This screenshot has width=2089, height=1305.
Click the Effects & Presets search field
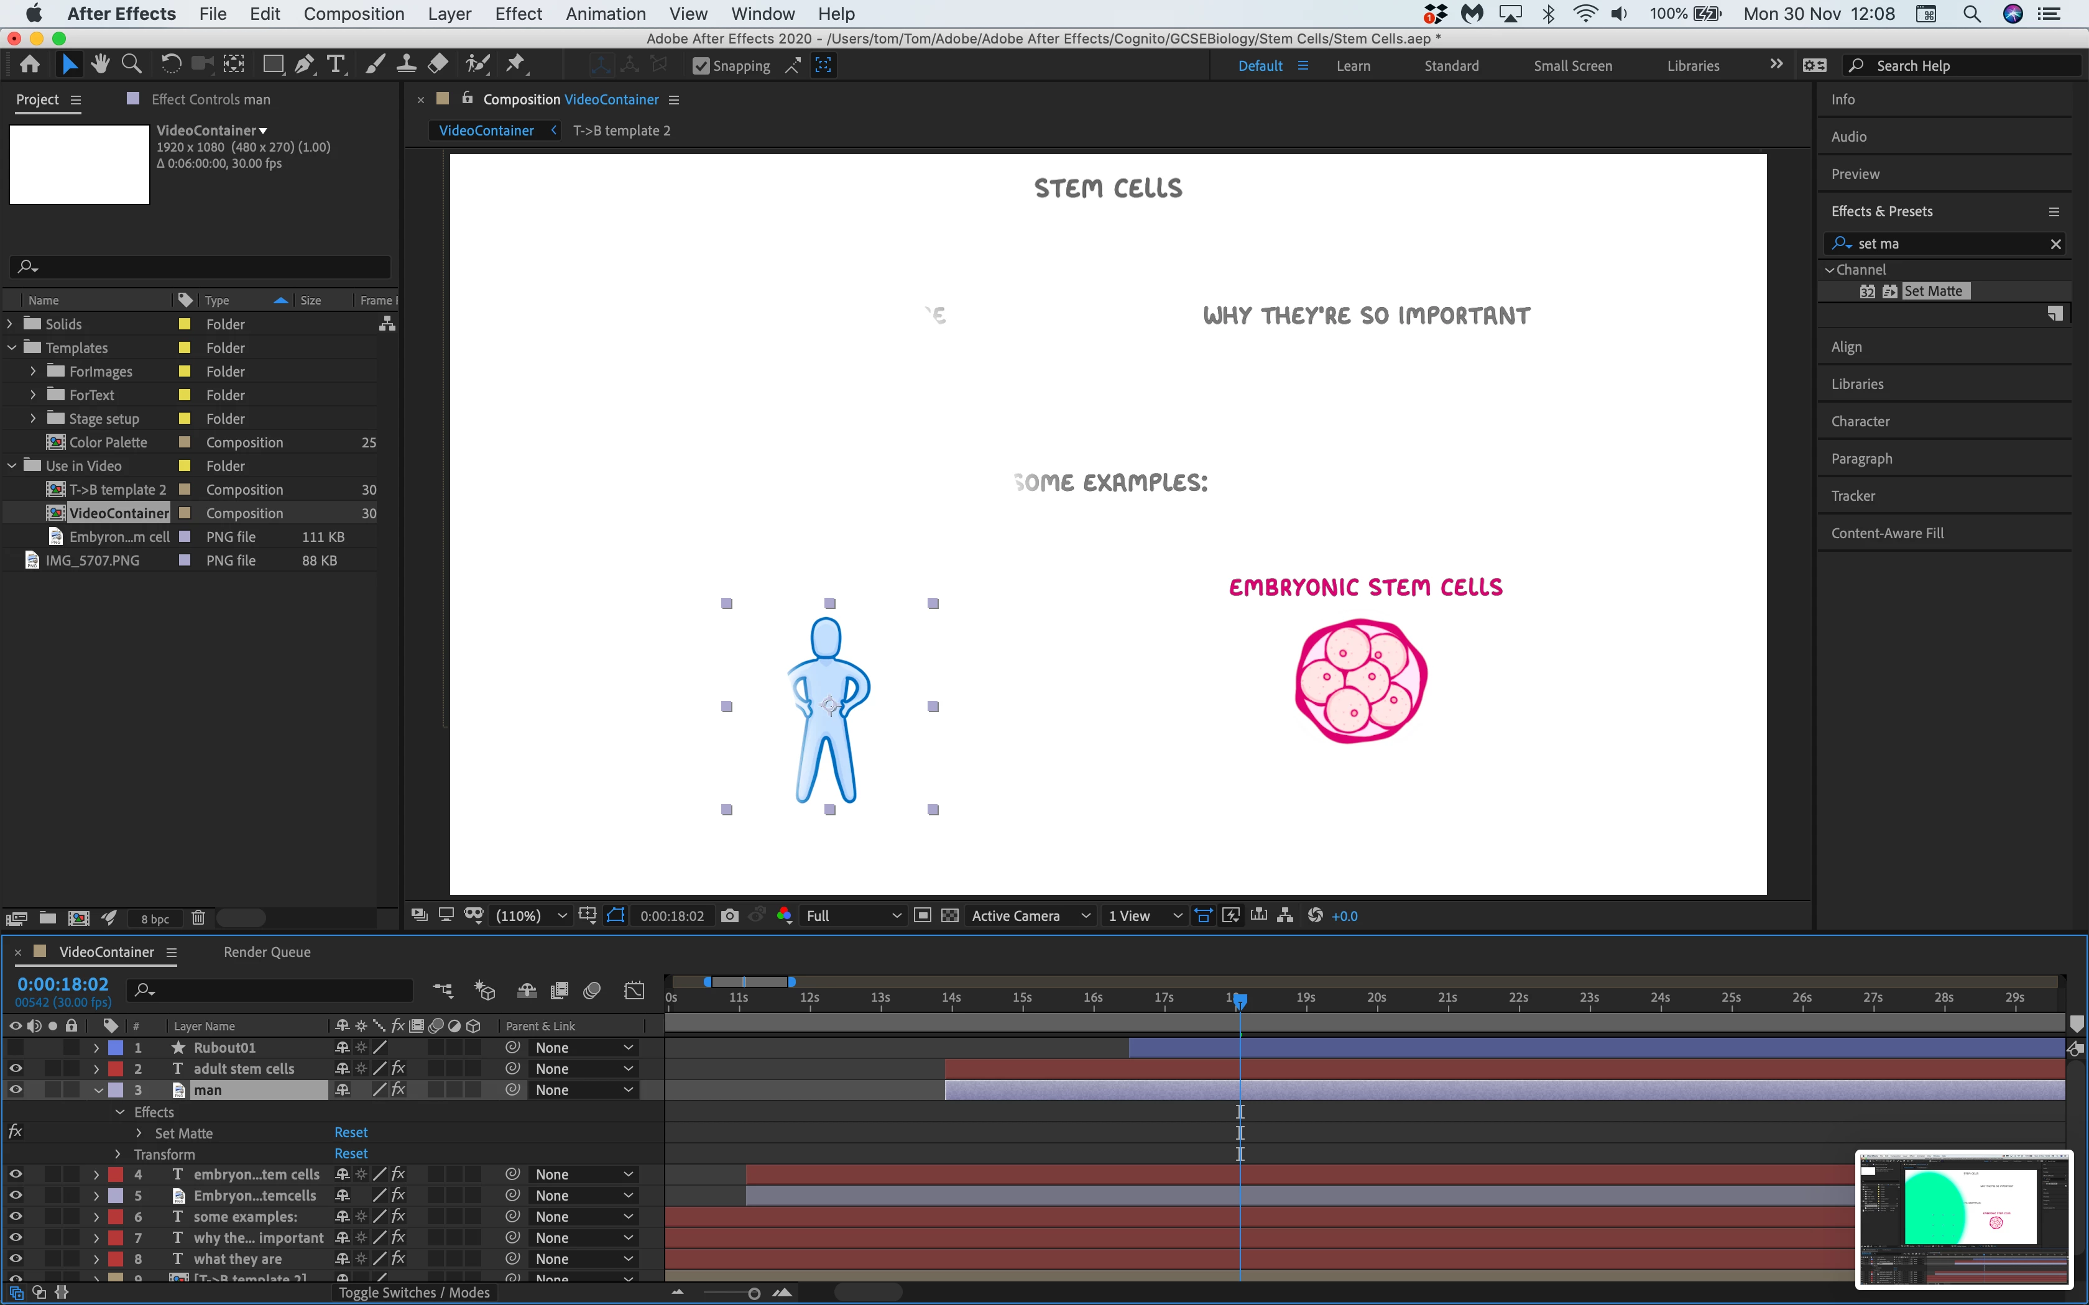click(1951, 244)
